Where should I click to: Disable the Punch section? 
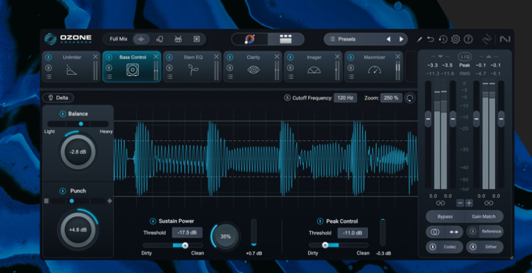coord(63,191)
